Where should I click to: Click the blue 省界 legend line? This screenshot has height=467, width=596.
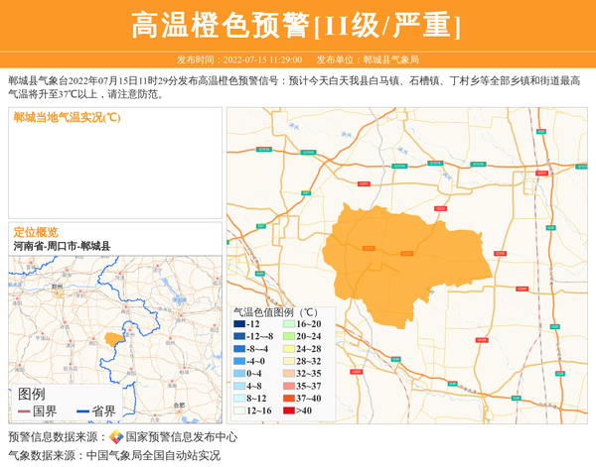click(x=80, y=411)
